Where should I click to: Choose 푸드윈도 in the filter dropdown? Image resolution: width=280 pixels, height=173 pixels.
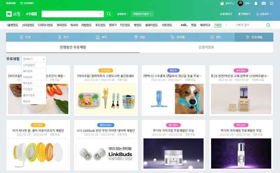pyautogui.click(x=34, y=83)
